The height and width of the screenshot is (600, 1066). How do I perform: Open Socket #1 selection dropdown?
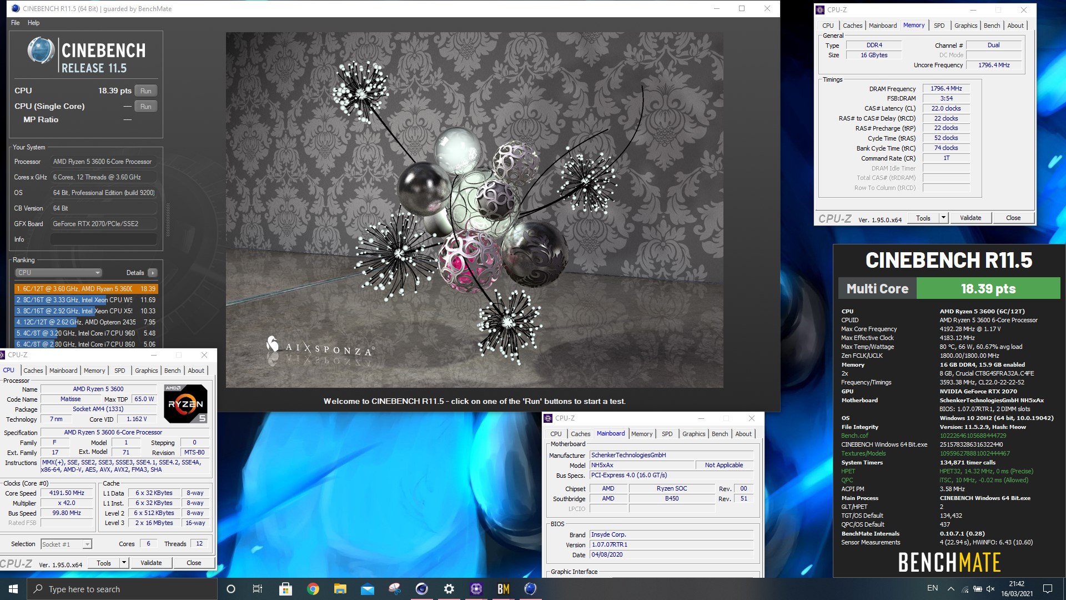(66, 544)
